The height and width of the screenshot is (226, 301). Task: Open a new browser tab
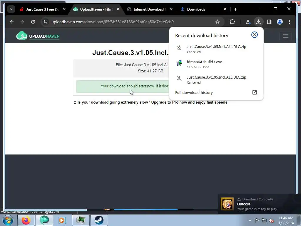pos(235,9)
